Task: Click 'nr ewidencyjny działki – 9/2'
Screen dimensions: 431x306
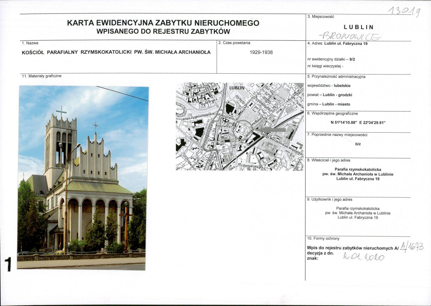Action: (x=331, y=59)
